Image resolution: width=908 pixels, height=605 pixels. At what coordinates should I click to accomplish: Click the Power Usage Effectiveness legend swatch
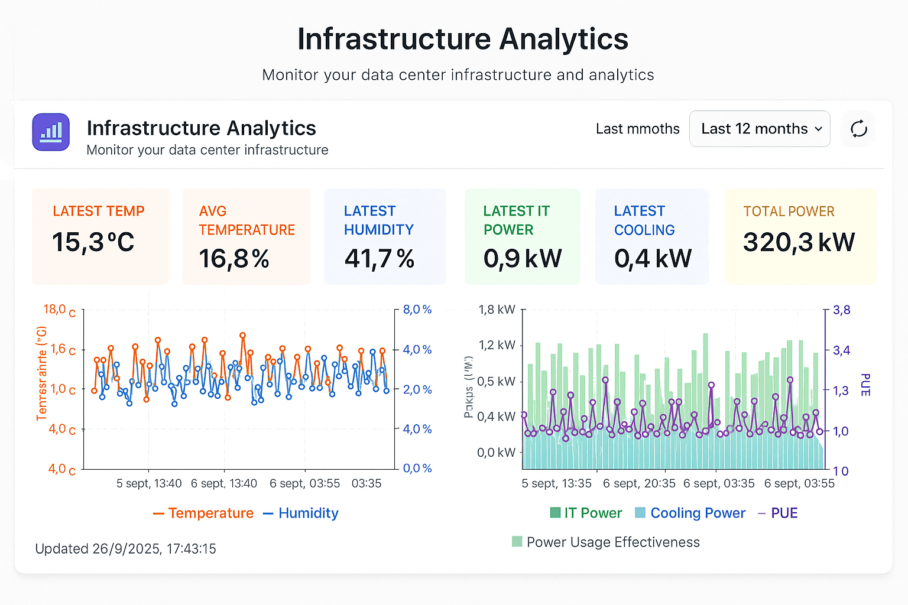517,542
